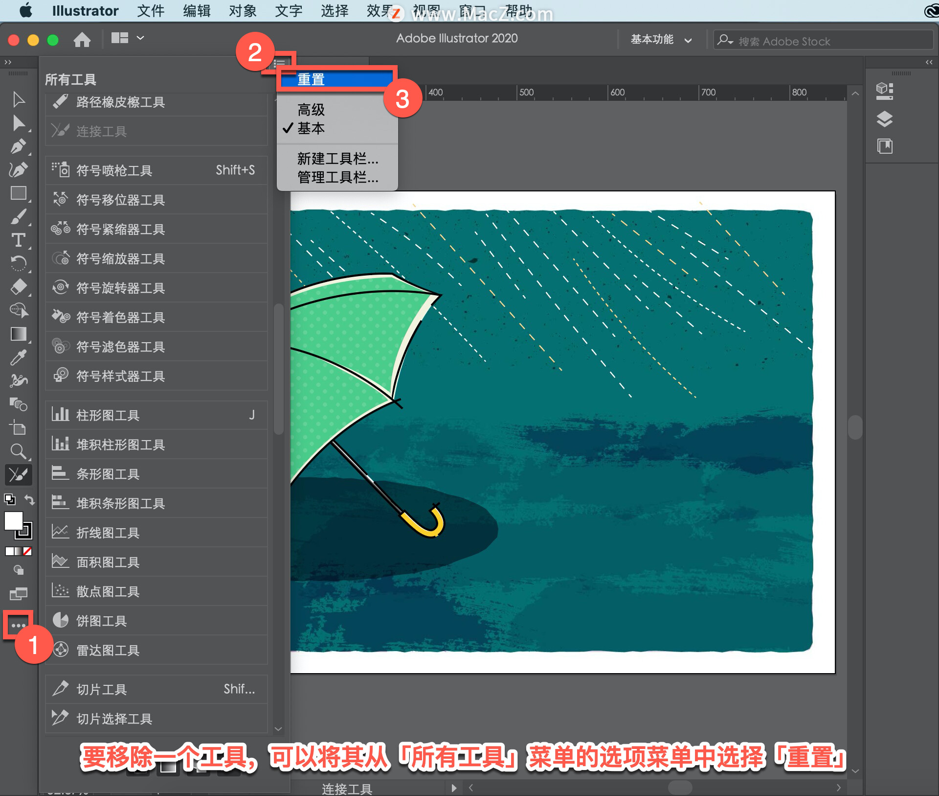The image size is (939, 796).
Task: Click Drawing Mode icon
Action: pos(19,570)
